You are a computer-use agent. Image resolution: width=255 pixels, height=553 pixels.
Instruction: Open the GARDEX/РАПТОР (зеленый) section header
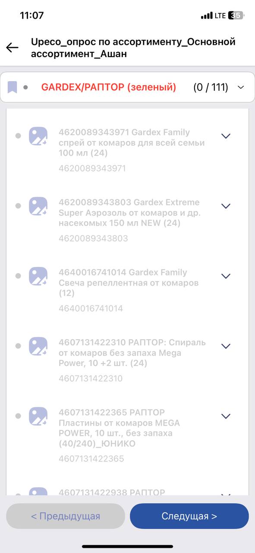pos(127,87)
